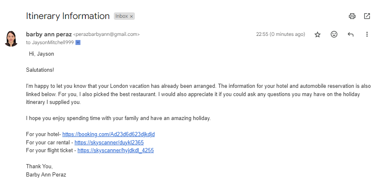This screenshot has width=379, height=193.
Task: Open the skyscanner car rental link
Action: point(109,143)
